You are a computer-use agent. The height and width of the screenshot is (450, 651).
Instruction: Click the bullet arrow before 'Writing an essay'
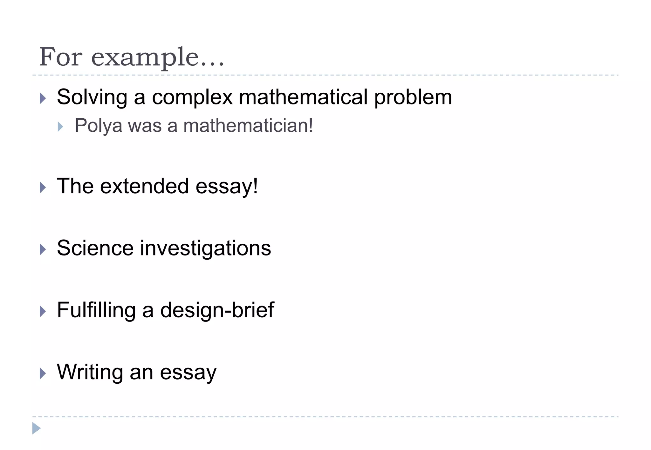point(43,373)
